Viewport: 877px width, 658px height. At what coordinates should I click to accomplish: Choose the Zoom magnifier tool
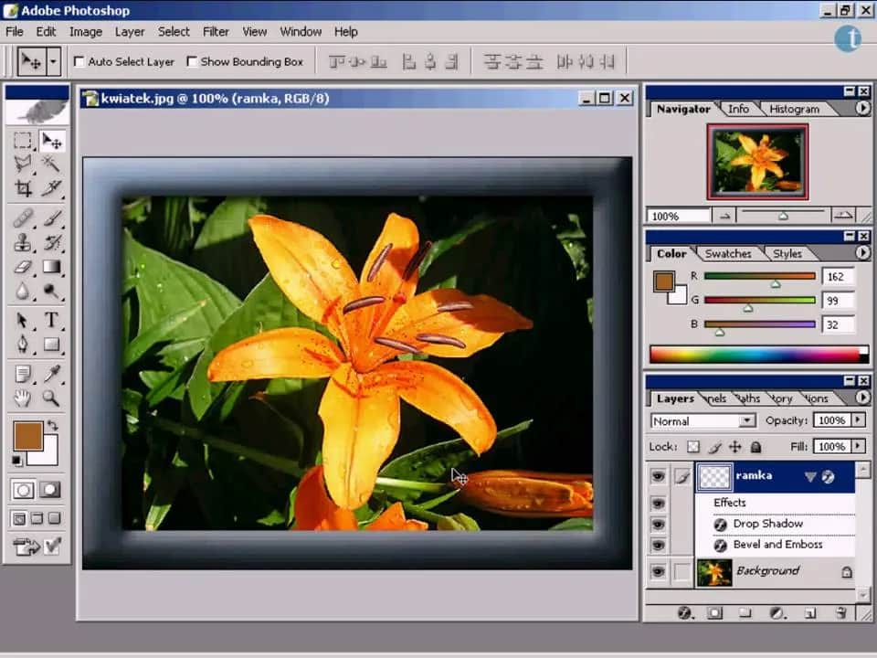point(52,398)
